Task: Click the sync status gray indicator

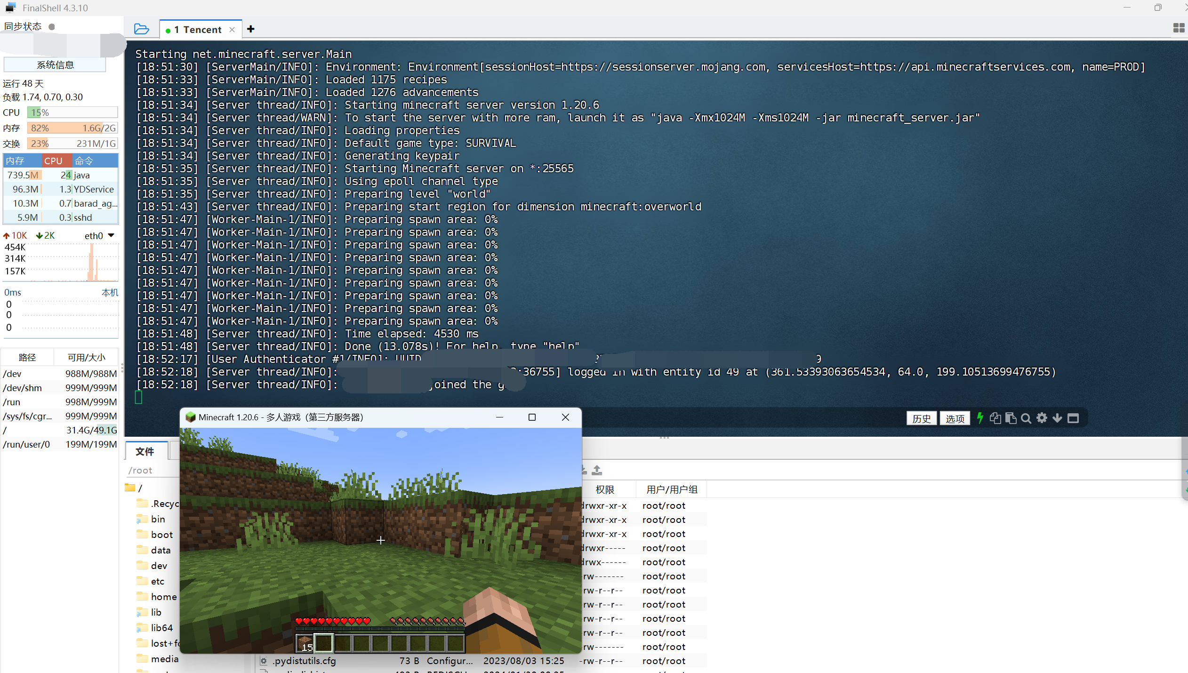Action: [52, 27]
